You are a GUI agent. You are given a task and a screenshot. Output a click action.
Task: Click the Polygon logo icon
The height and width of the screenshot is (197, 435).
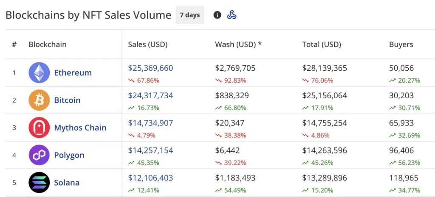[39, 155]
